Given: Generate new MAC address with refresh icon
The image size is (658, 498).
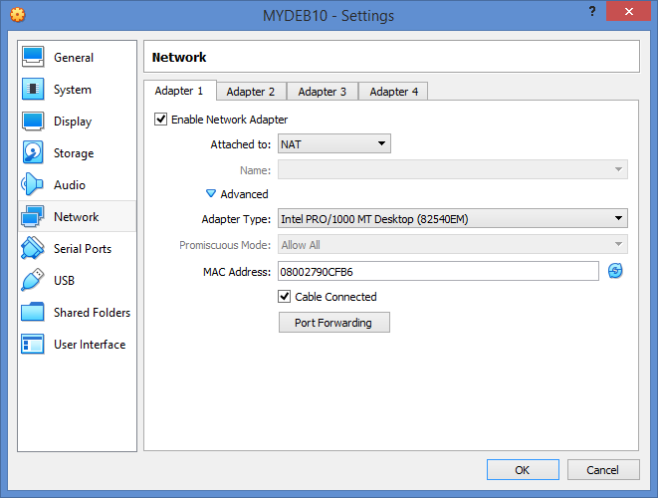Looking at the screenshot, I should pyautogui.click(x=615, y=271).
